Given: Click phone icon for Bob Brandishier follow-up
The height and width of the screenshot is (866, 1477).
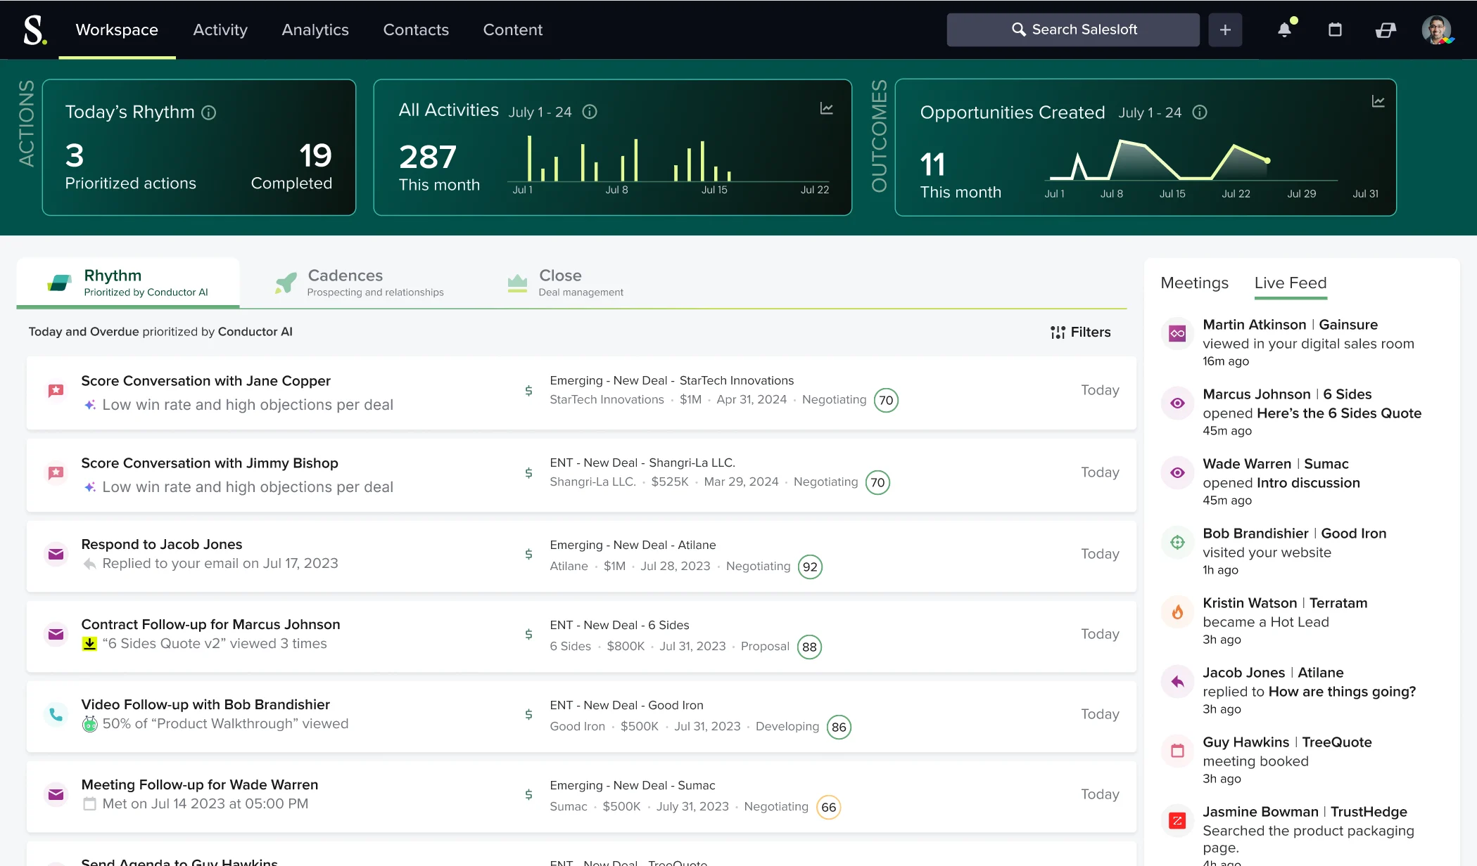Looking at the screenshot, I should (x=56, y=715).
